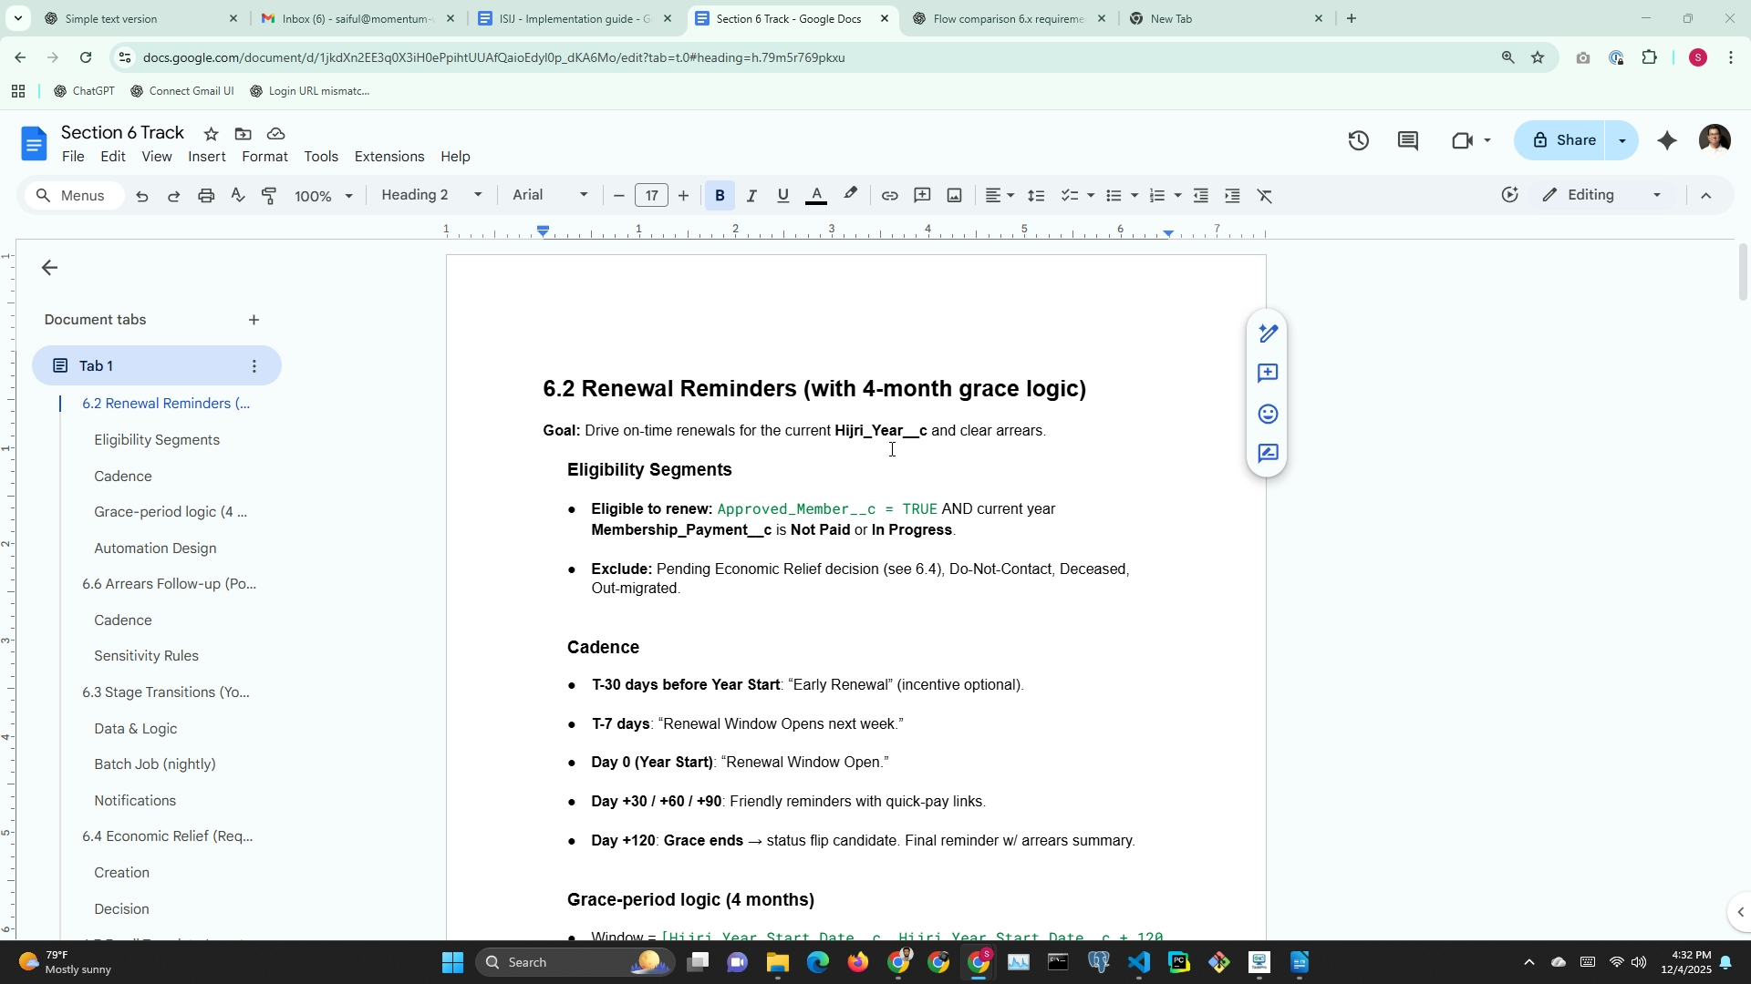Toggle bold formatting button

[x=720, y=196]
